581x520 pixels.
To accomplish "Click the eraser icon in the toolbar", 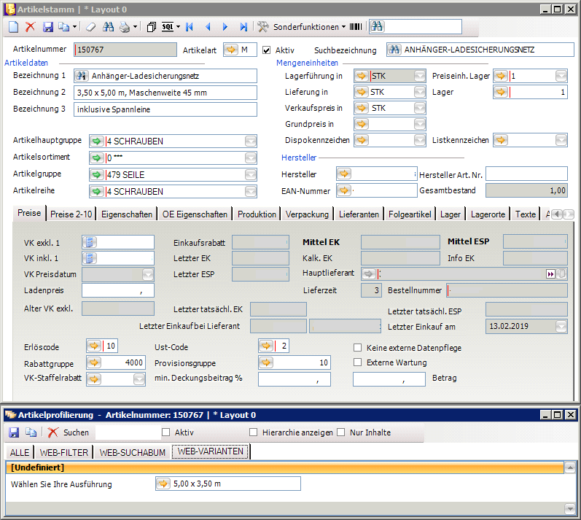I will [x=90, y=27].
